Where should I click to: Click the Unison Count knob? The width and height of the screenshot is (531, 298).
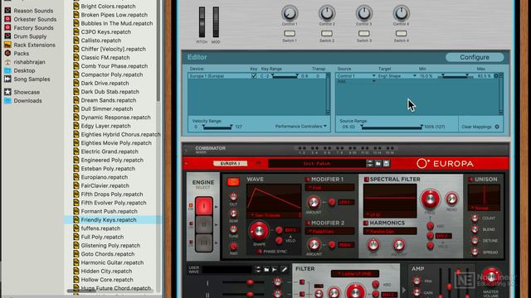pos(475,219)
